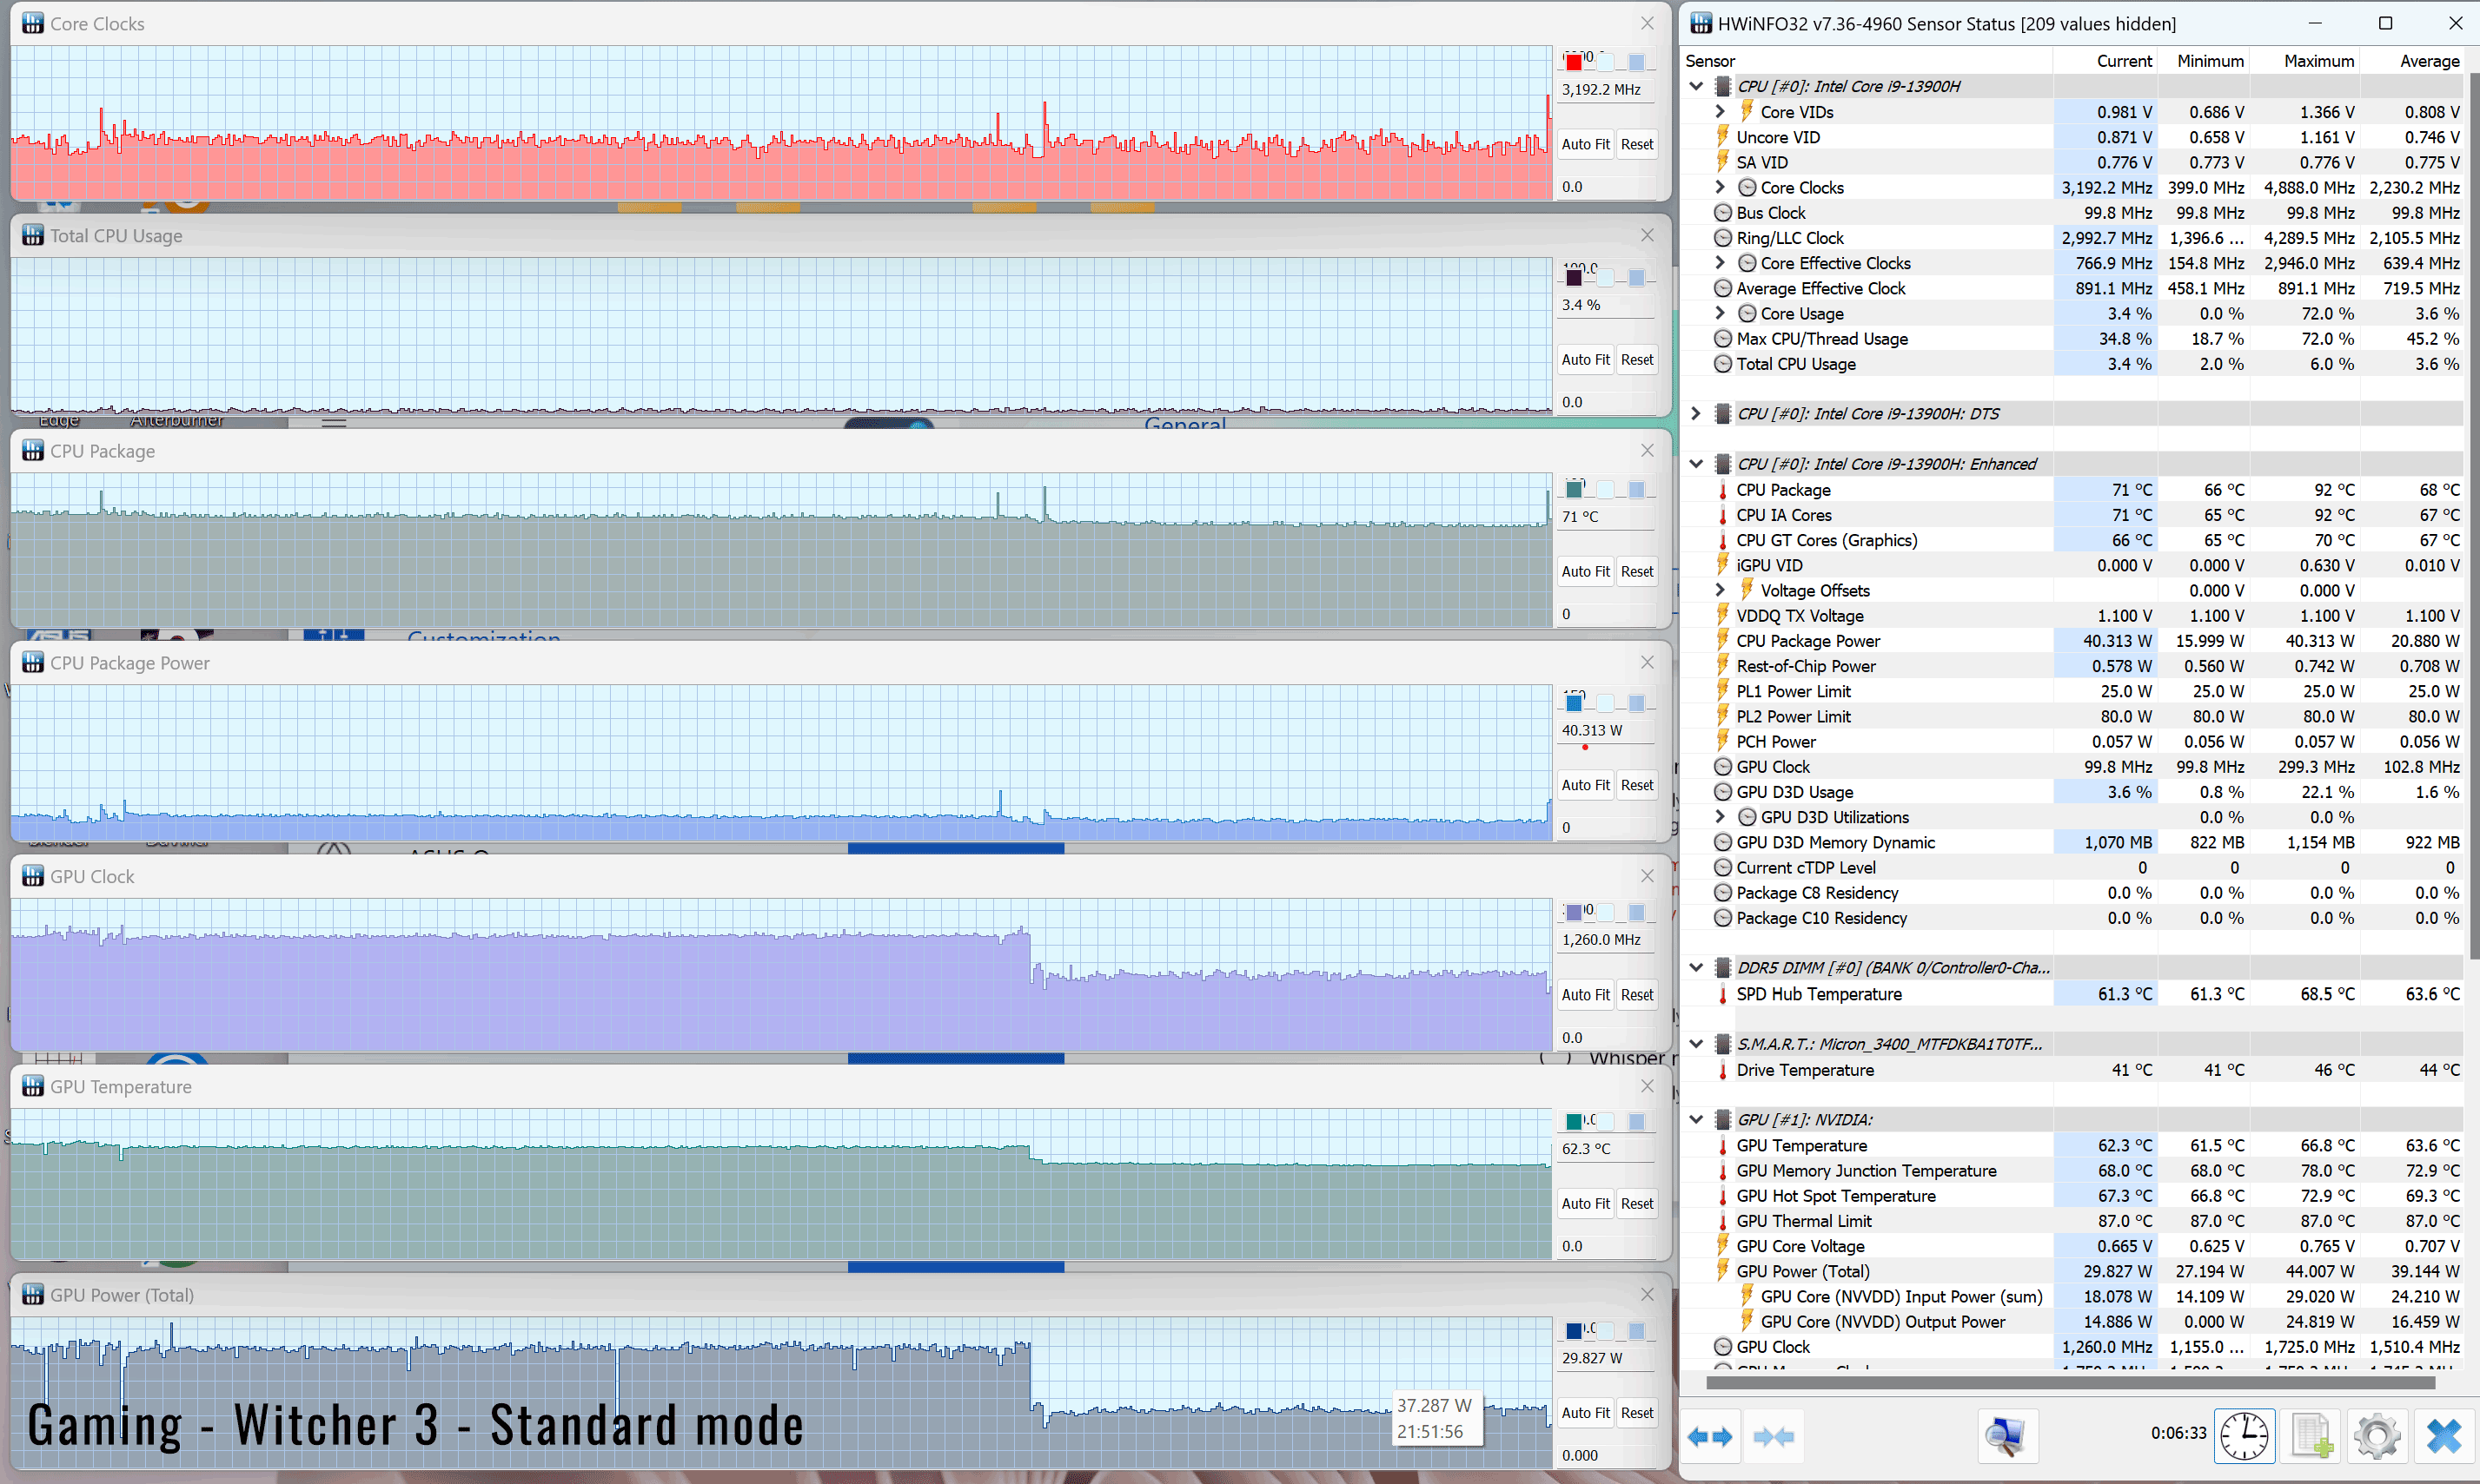Click the PL1 Power Limit lightning icon
Screen dimensions: 2480x1484
[1722, 691]
